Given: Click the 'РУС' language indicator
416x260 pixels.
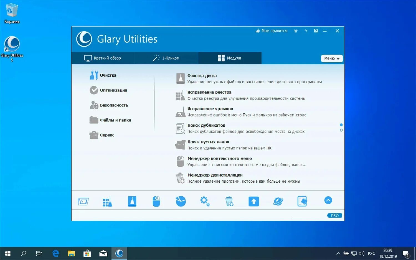Looking at the screenshot, I should pyautogui.click(x=371, y=253).
